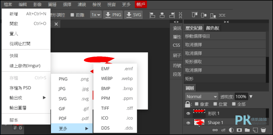Open the 資訊 side panel
Screen dimensions: 273x135
[x=177, y=28]
